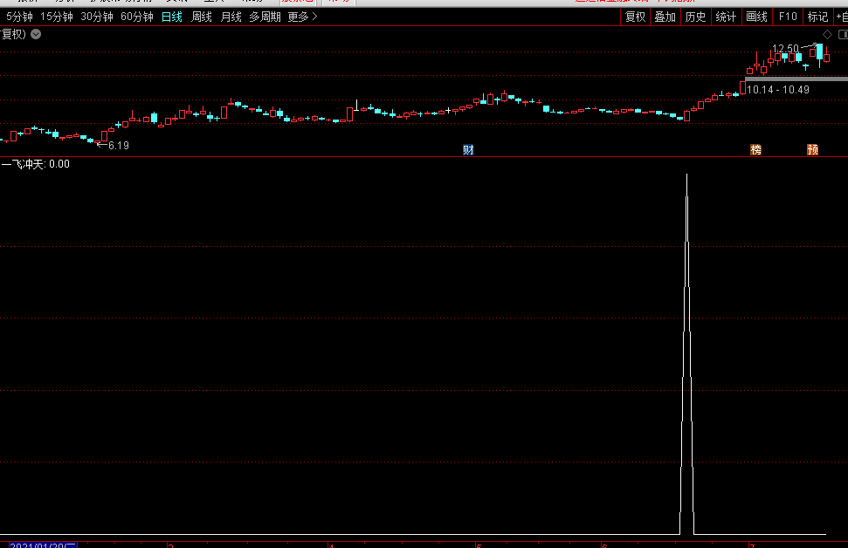This screenshot has height=548, width=848.
Task: Open the 历史 history button
Action: 695,17
